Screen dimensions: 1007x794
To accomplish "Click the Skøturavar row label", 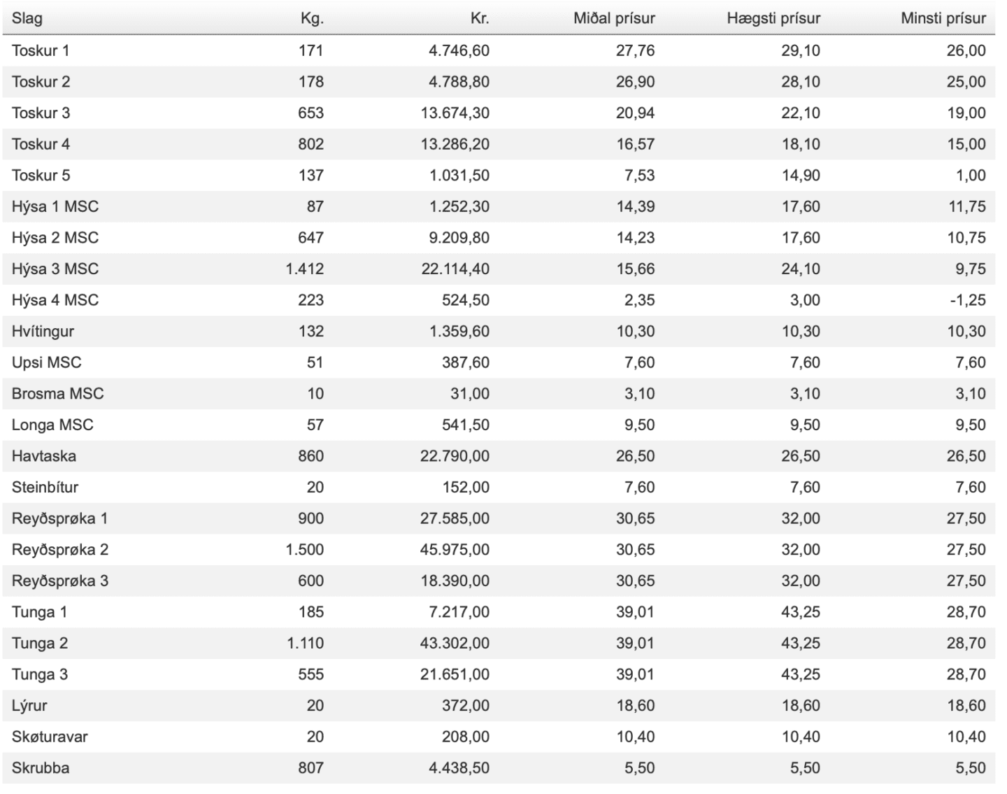I will [50, 737].
